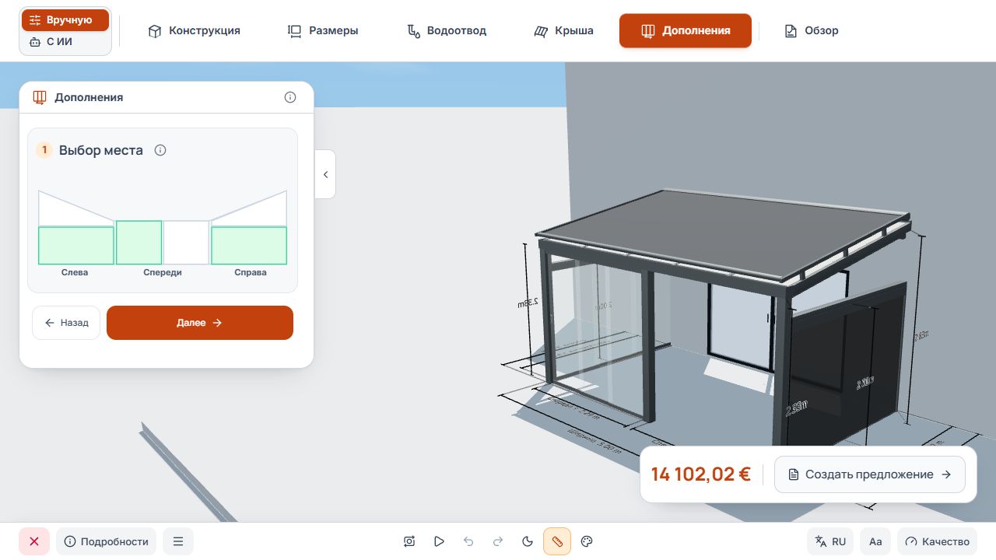Open the Качество quality settings
This screenshot has height=560, width=996.
[937, 541]
